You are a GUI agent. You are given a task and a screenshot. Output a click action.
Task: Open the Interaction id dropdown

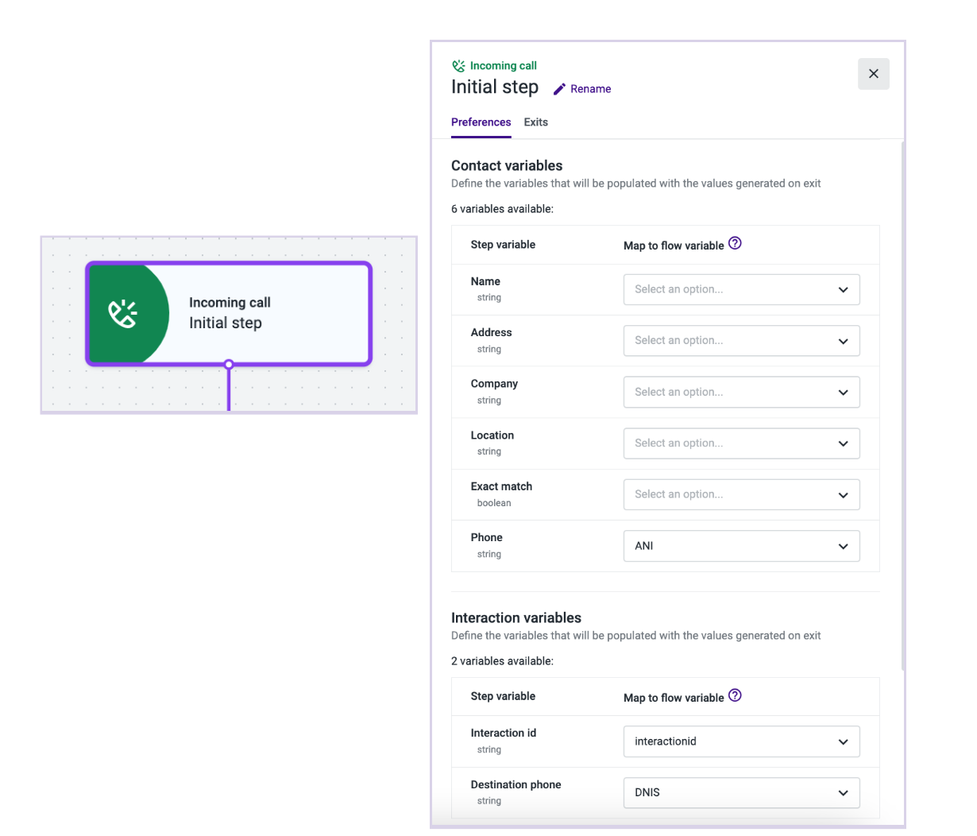[x=741, y=741]
